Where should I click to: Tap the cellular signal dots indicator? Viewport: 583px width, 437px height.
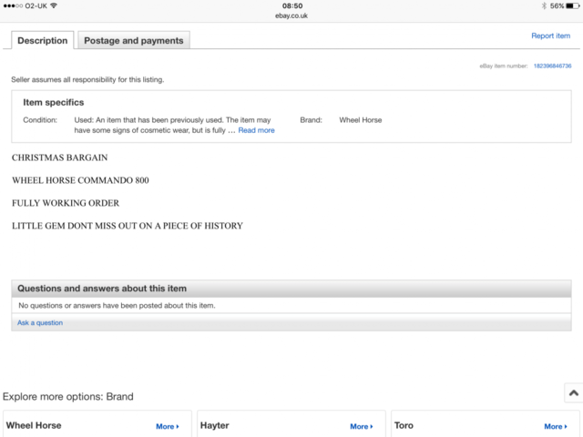click(x=13, y=5)
